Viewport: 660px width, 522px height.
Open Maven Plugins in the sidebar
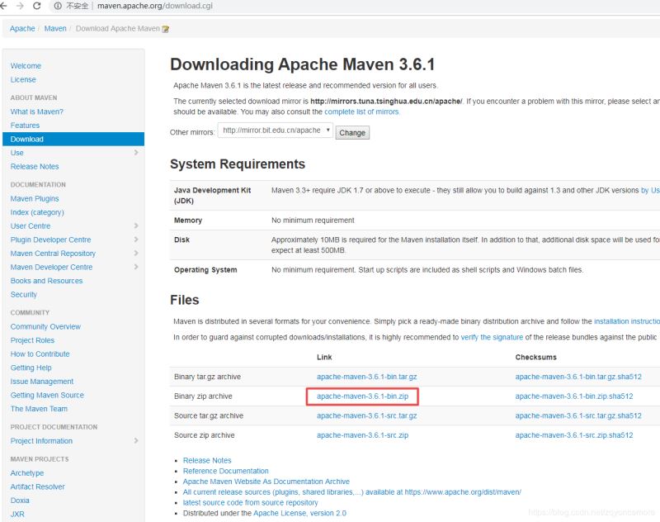35,198
